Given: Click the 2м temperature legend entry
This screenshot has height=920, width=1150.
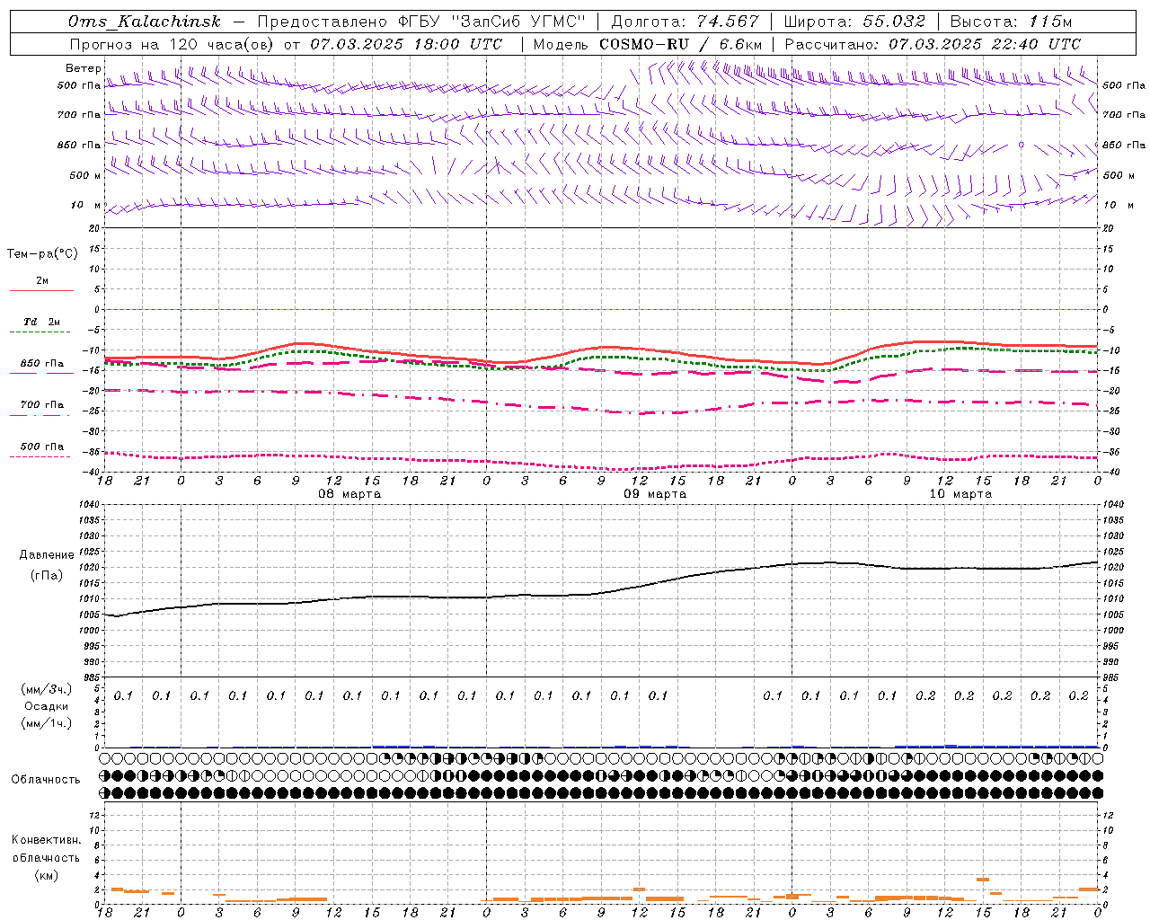Looking at the screenshot, I should coord(42,281).
